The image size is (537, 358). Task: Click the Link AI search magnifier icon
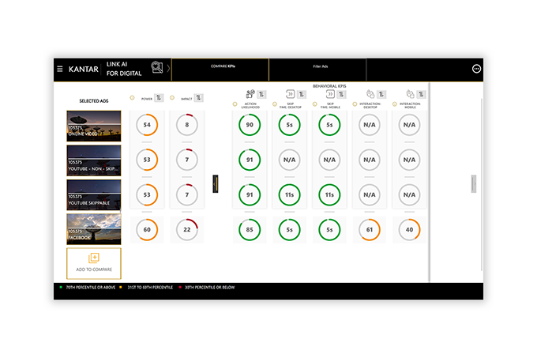click(157, 68)
